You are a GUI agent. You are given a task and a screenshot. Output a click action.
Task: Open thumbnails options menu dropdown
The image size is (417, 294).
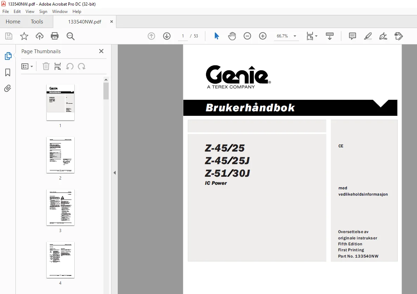point(27,66)
